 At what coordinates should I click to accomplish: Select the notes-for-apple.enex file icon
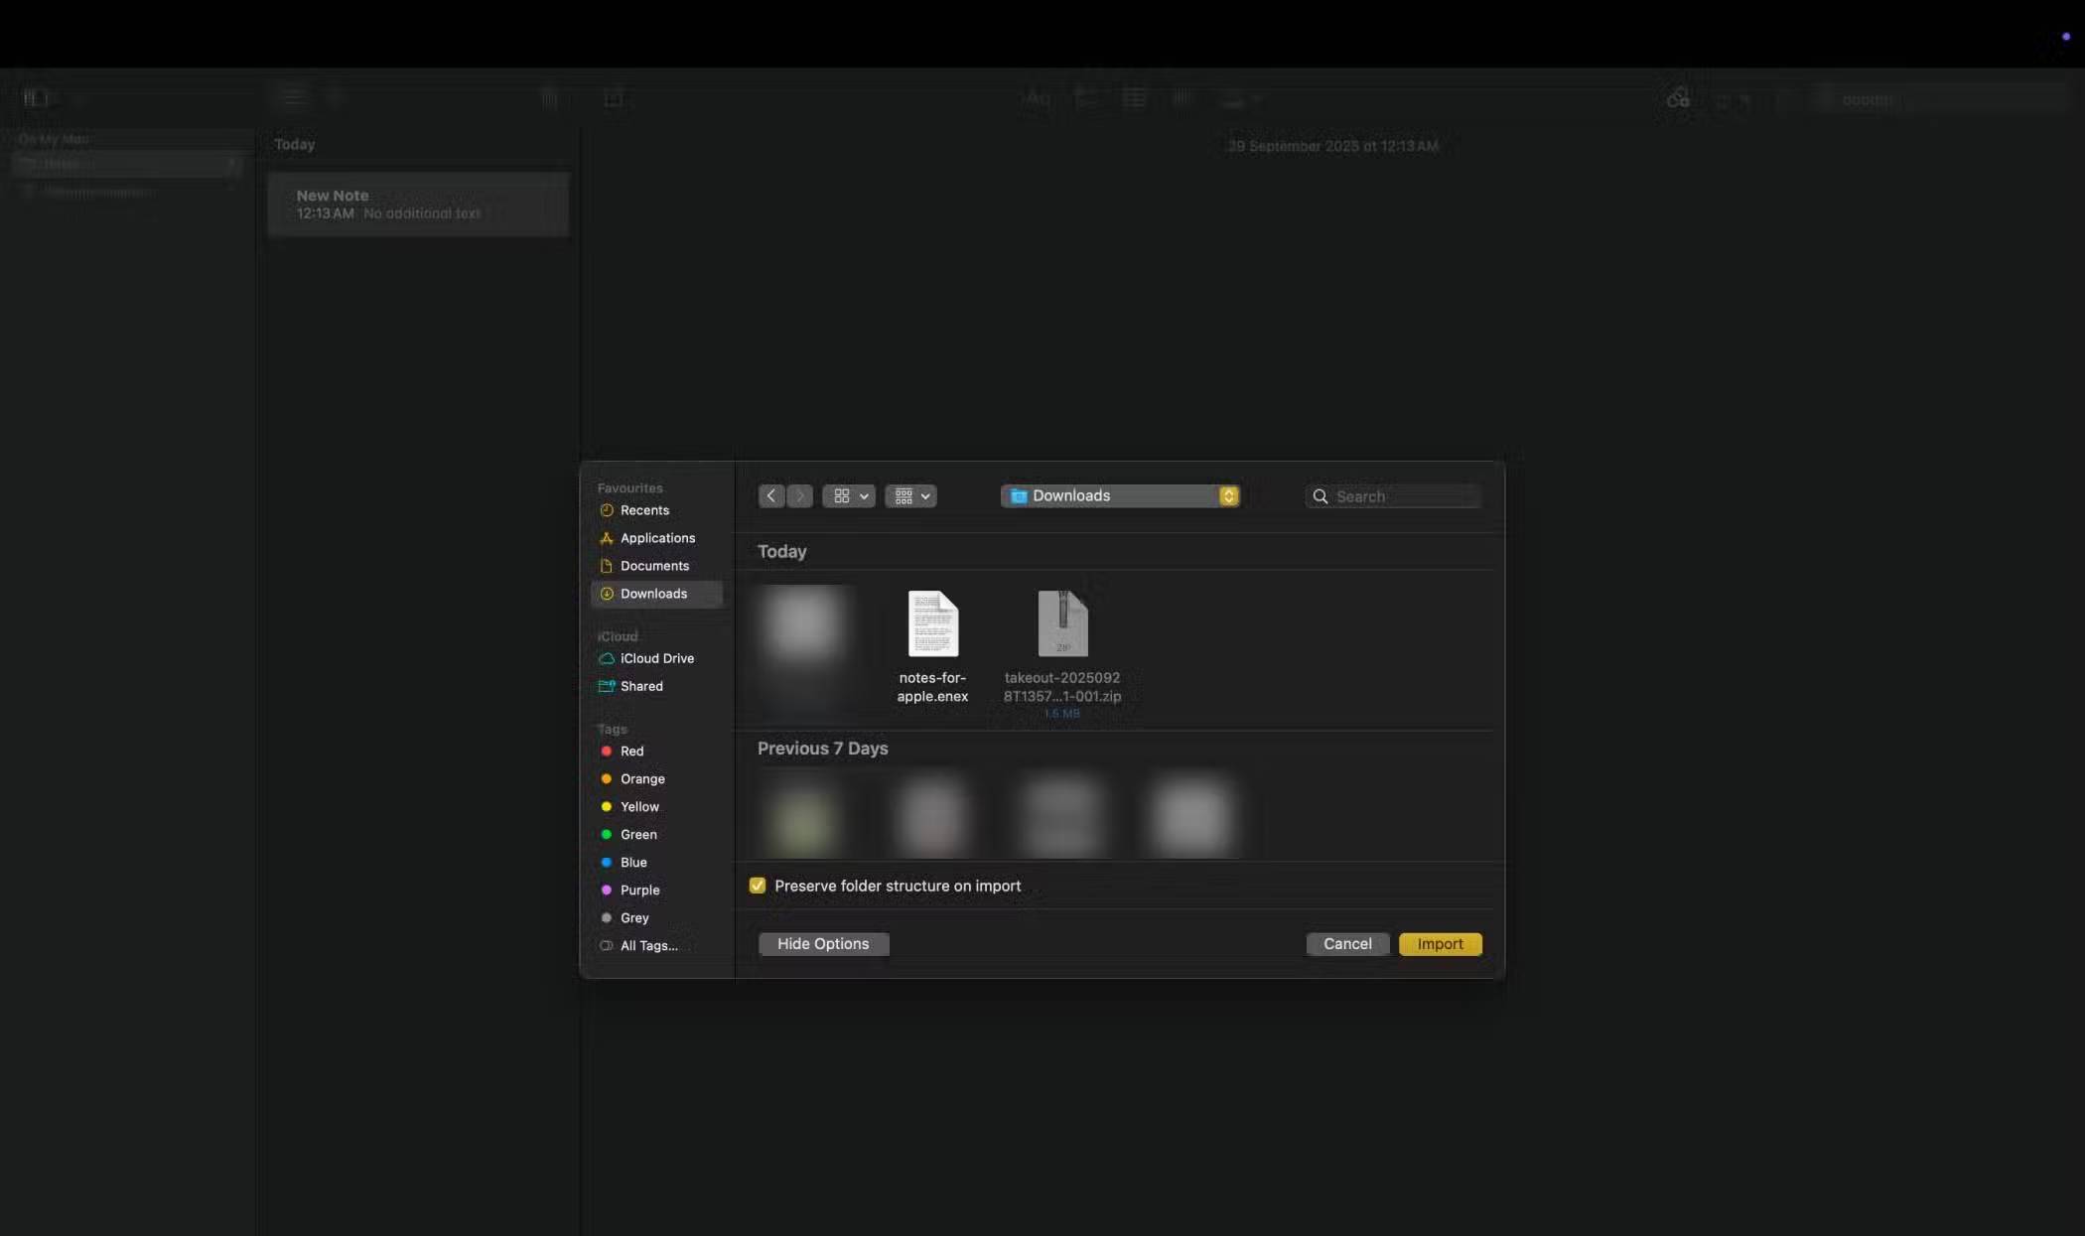[932, 623]
